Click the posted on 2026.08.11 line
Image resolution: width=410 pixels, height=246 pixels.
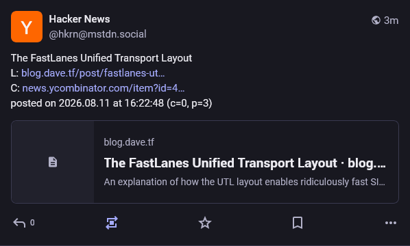(x=111, y=103)
